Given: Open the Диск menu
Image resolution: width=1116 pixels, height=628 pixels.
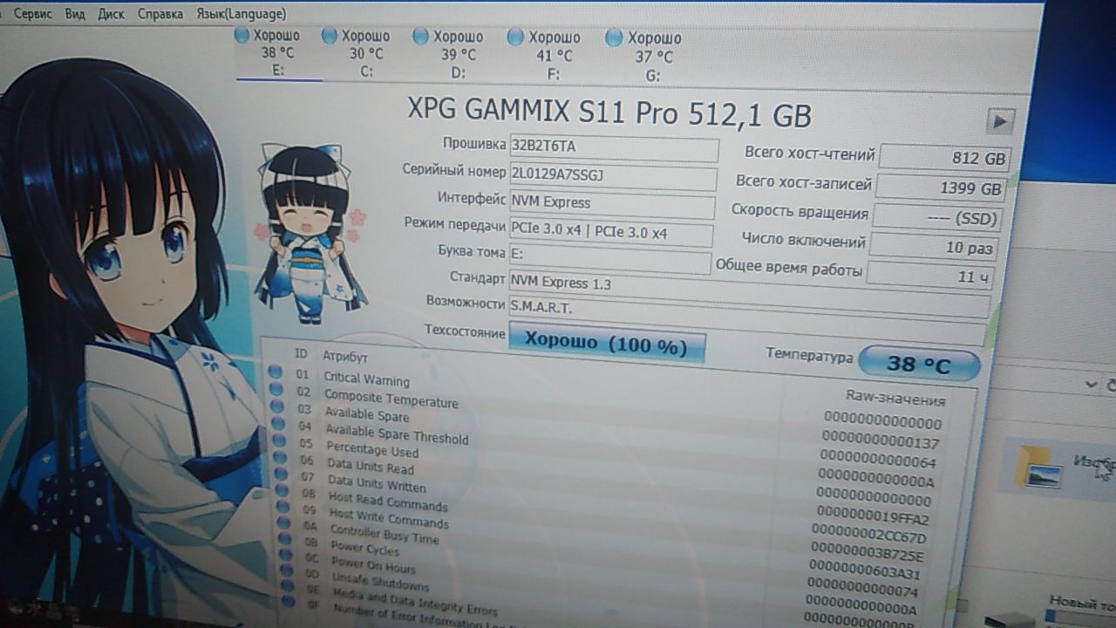Looking at the screenshot, I should [x=111, y=15].
